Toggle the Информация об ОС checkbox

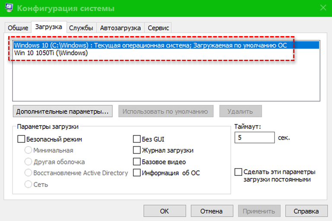[x=137, y=173]
